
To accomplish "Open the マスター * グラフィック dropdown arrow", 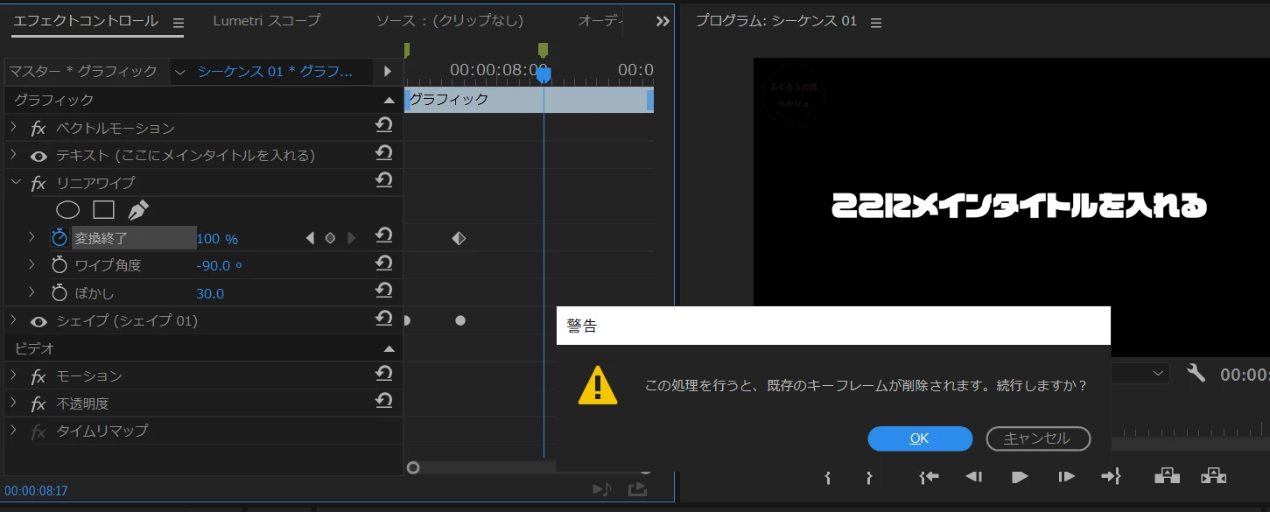I will [x=179, y=71].
